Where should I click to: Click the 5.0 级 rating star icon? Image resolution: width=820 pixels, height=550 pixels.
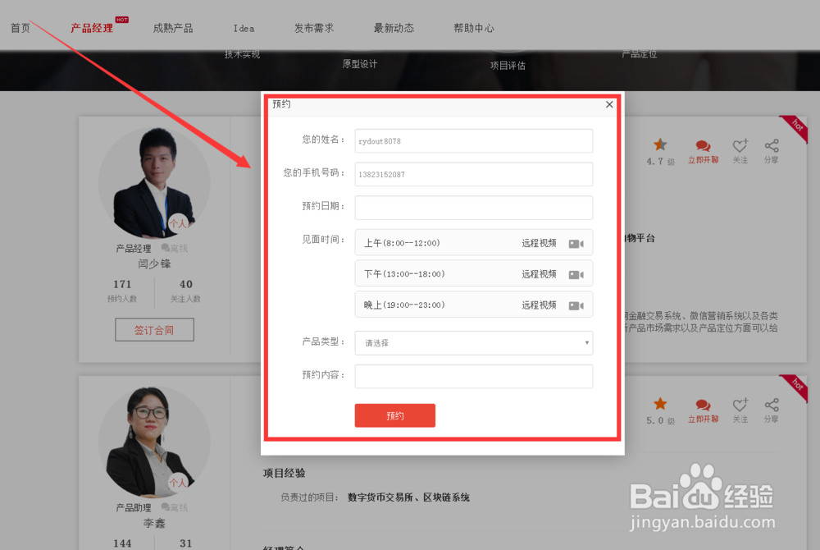(x=660, y=403)
